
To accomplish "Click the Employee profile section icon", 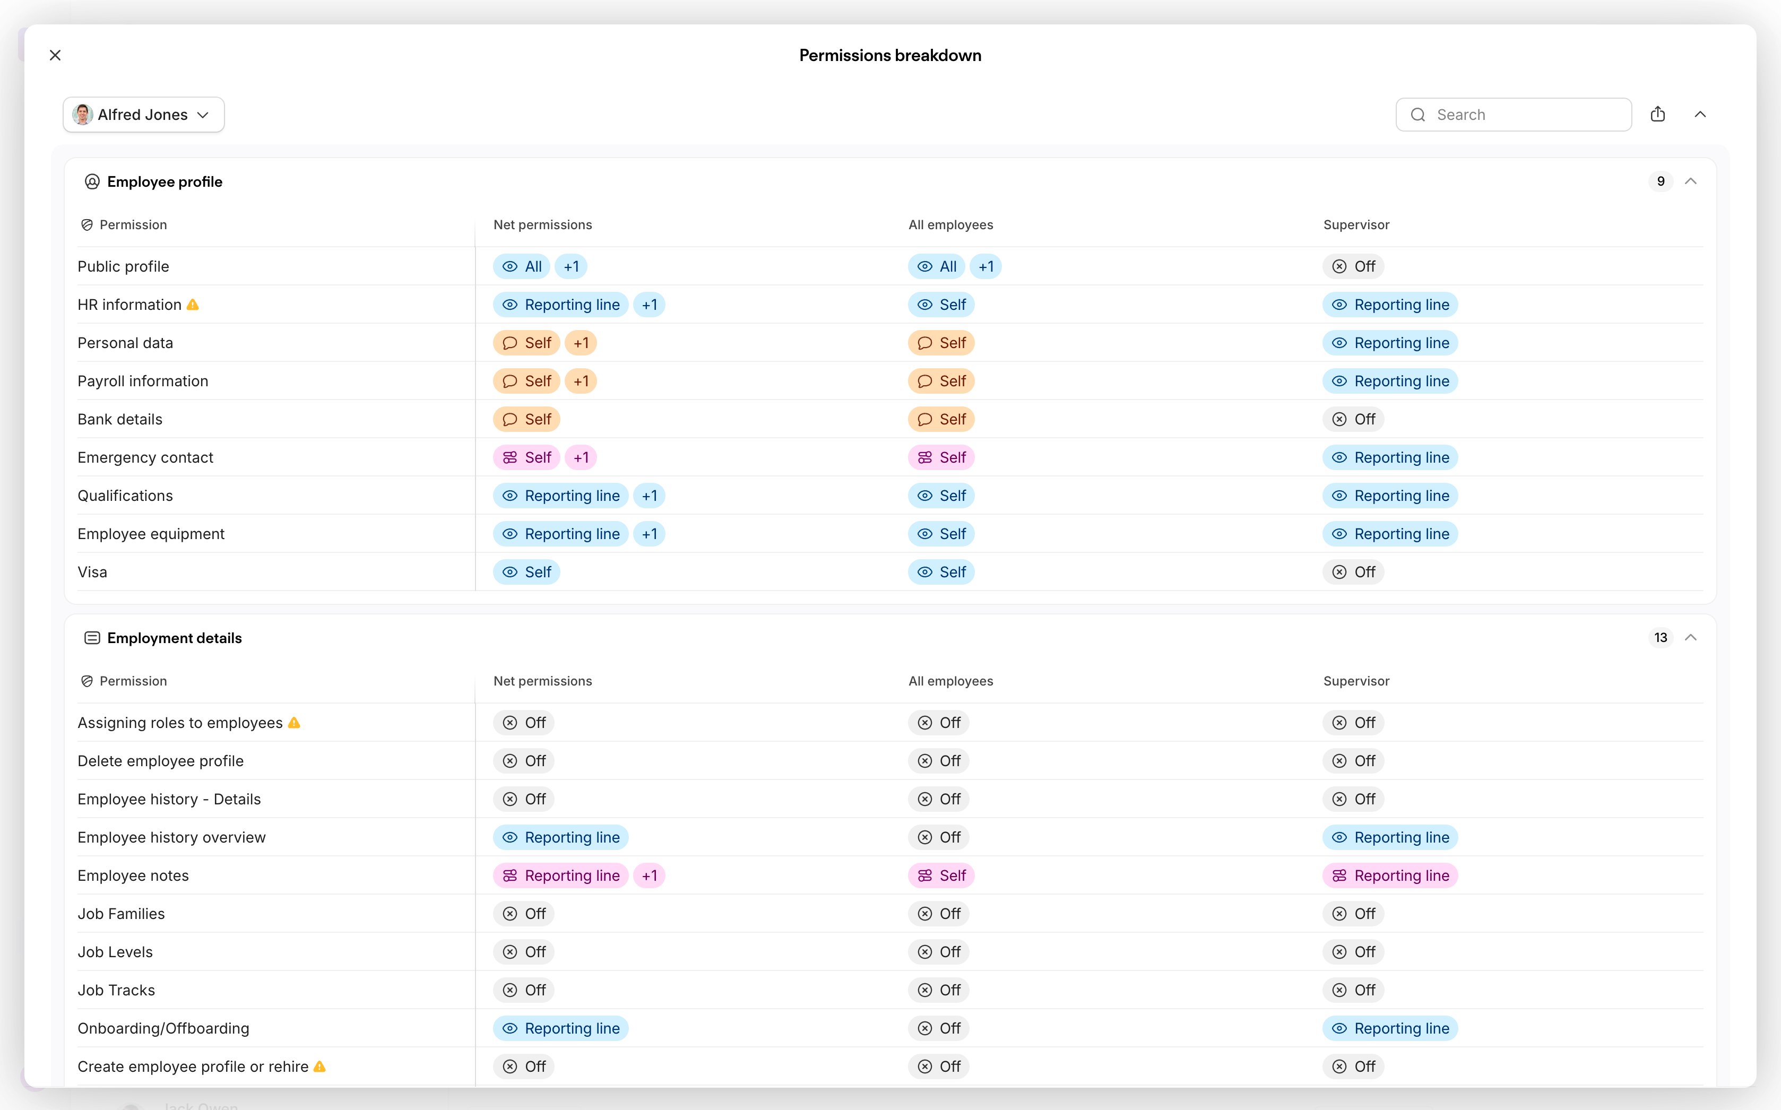I will click(x=92, y=181).
